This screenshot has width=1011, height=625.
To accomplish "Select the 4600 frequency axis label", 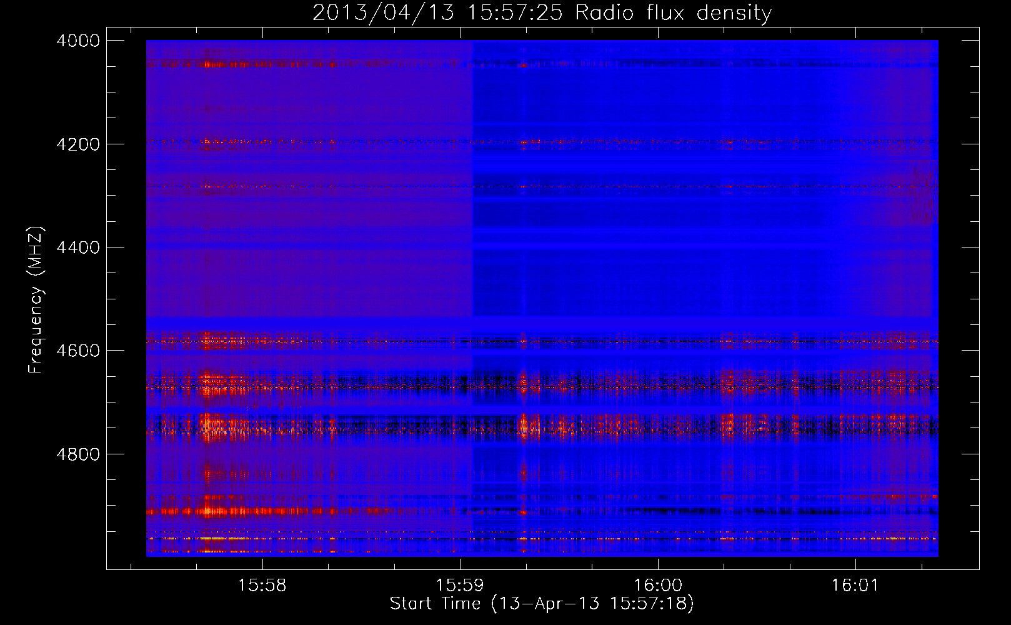I will pyautogui.click(x=78, y=351).
